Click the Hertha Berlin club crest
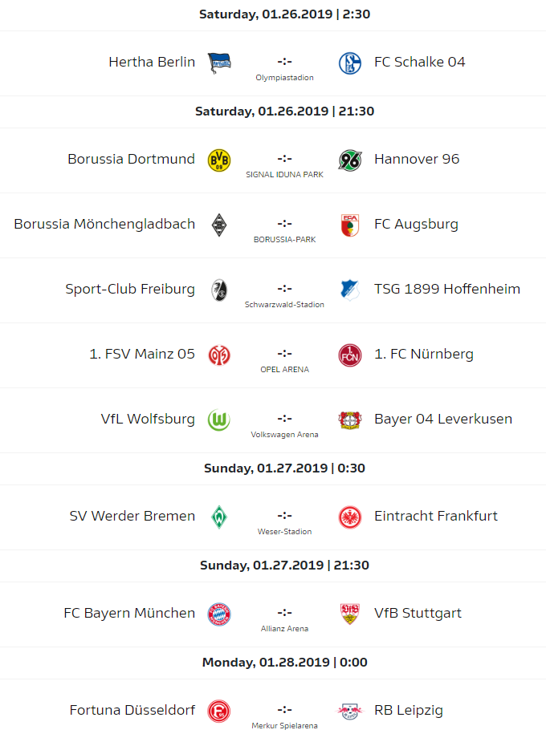This screenshot has width=546, height=742. click(x=219, y=63)
